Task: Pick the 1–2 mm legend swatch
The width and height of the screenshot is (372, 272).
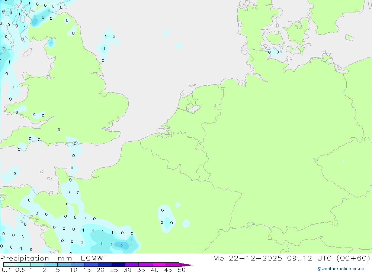Action: tap(37, 265)
